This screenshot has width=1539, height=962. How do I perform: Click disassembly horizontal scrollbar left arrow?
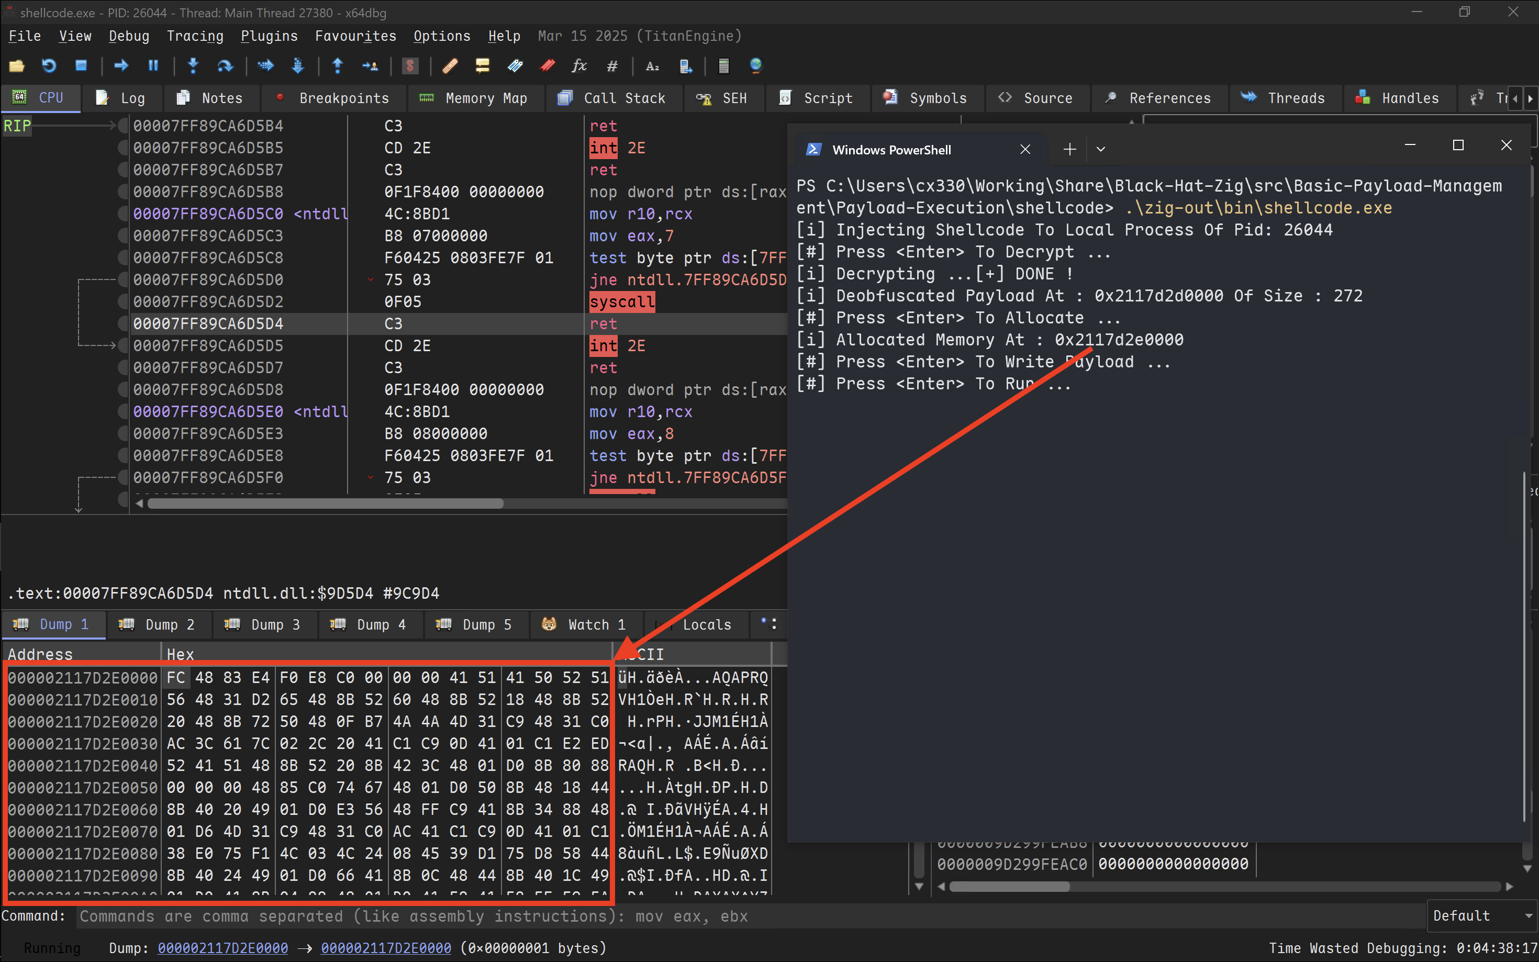[x=139, y=504]
